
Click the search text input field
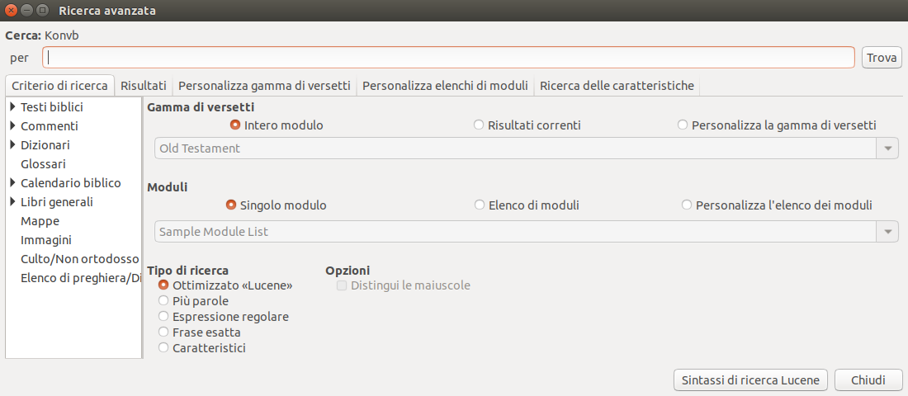(x=448, y=57)
